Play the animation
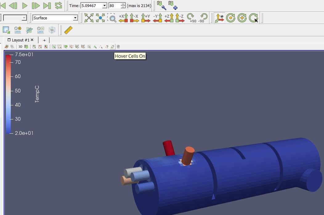The height and width of the screenshot is (215, 324). tap(25, 5)
